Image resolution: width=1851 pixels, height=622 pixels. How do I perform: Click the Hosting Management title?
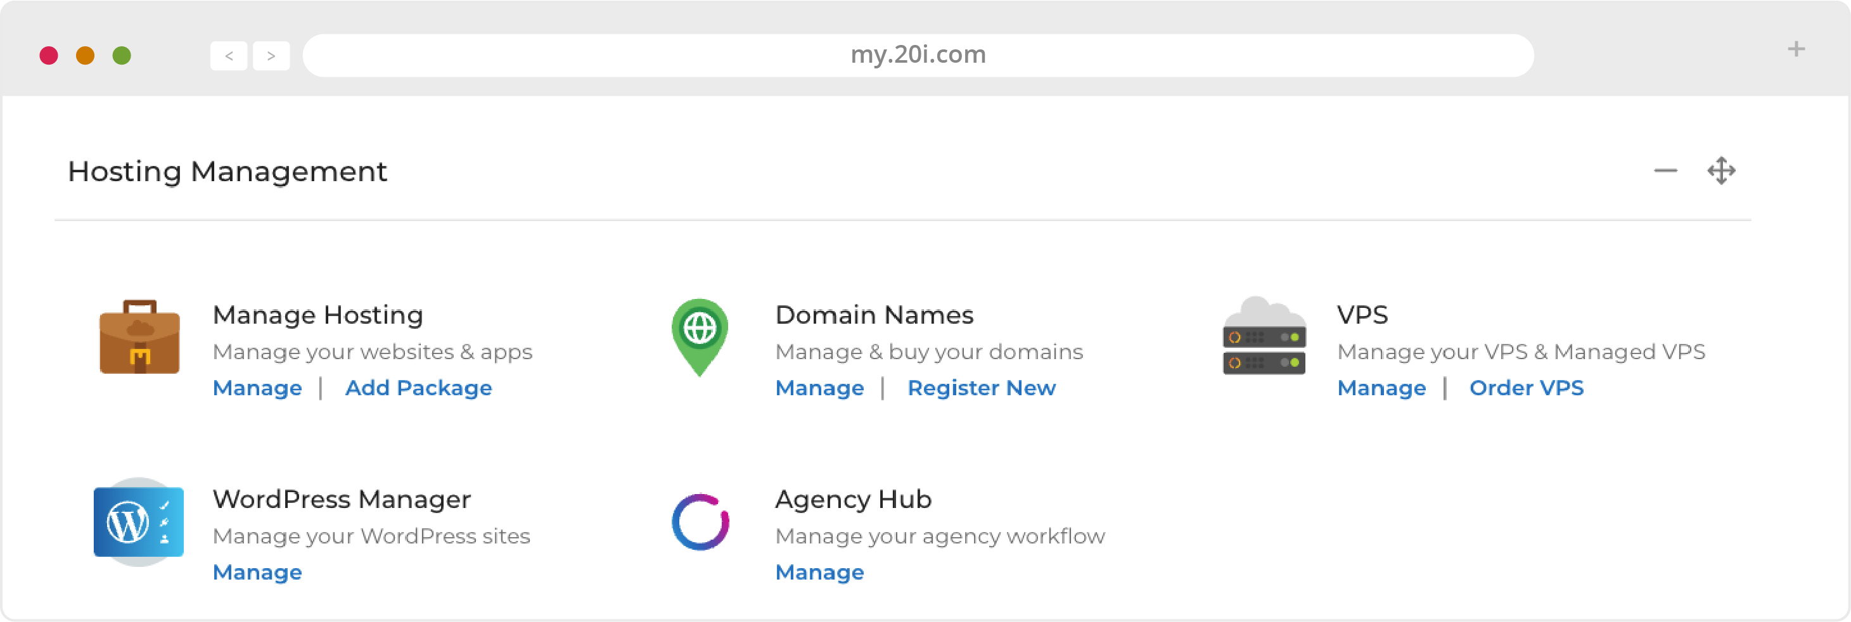(227, 172)
